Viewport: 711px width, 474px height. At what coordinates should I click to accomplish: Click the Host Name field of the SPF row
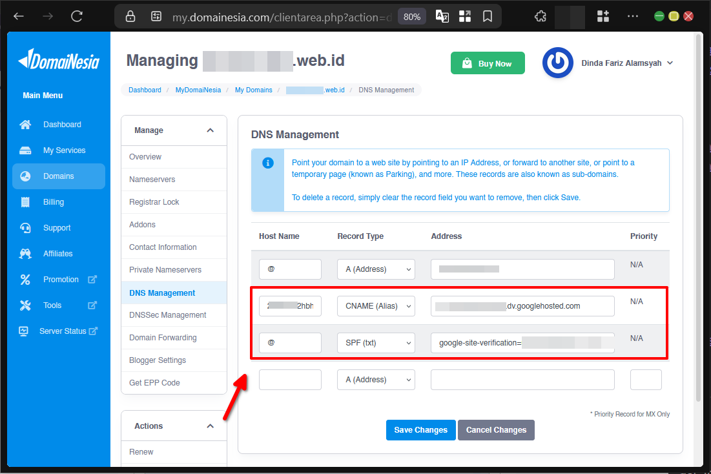click(290, 343)
